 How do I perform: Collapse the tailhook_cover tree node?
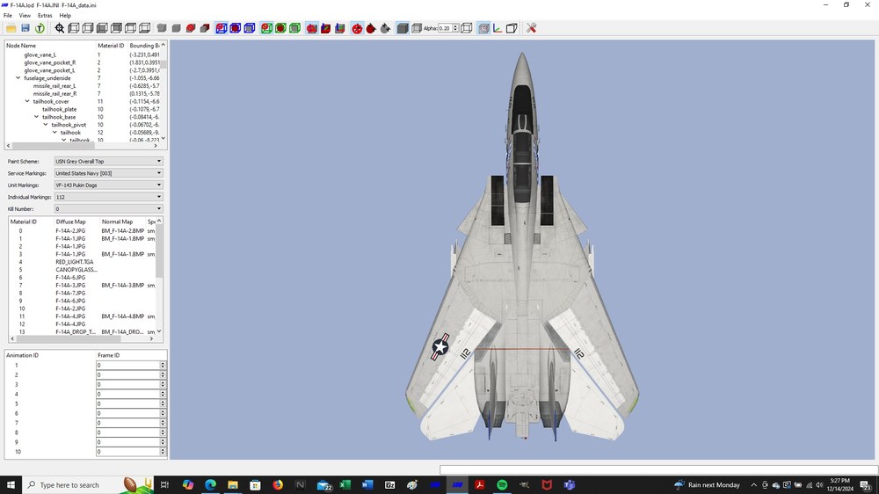pos(27,101)
